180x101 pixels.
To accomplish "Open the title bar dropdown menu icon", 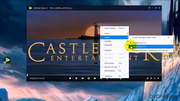I will tap(149, 8).
